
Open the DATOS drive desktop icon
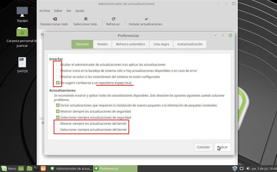[x=22, y=62]
